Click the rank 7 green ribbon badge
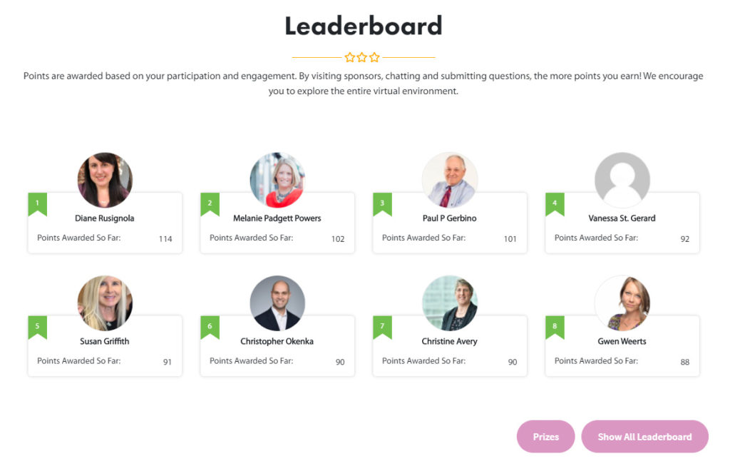This screenshot has height=471, width=730. coord(382,327)
